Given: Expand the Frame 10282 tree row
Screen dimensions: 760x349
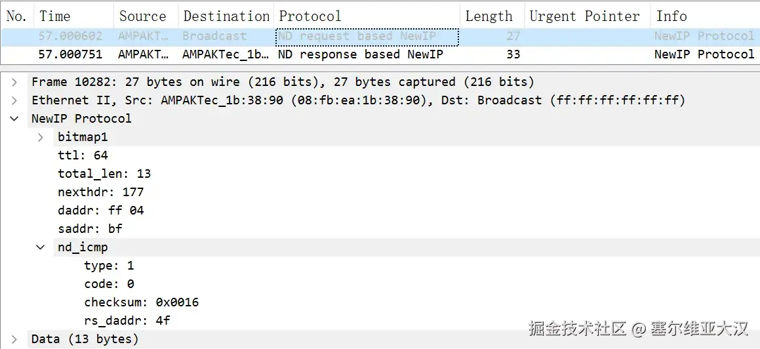Looking at the screenshot, I should 14,82.
